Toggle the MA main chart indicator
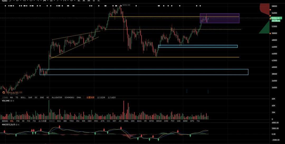 click(11, 97)
